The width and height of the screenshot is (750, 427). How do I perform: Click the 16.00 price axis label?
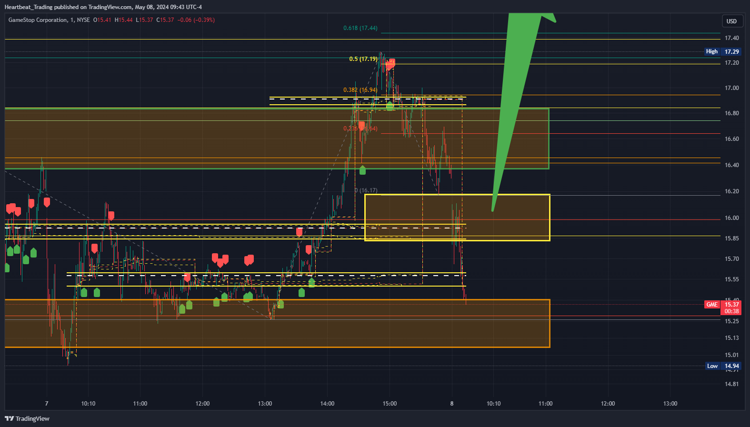(x=732, y=218)
